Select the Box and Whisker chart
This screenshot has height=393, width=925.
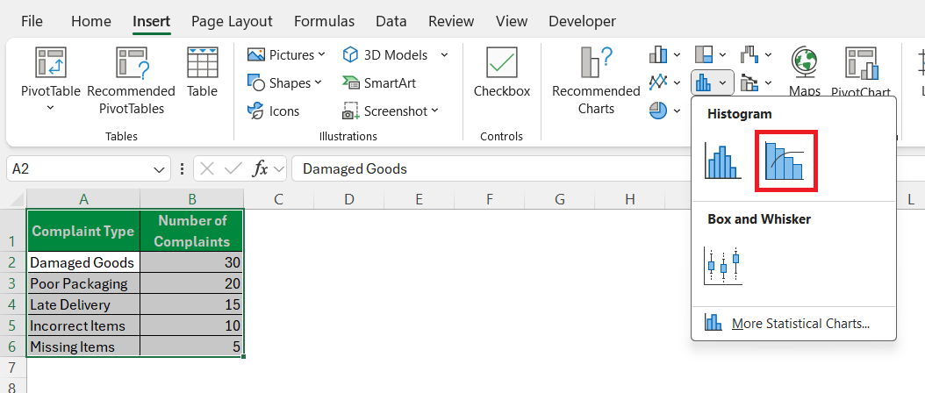(722, 266)
